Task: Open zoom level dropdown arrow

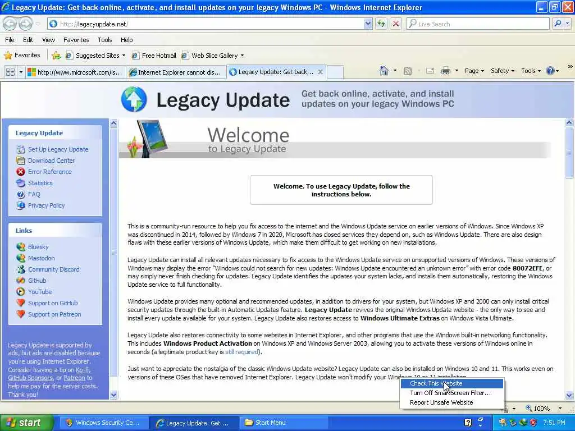Action: pos(560,409)
